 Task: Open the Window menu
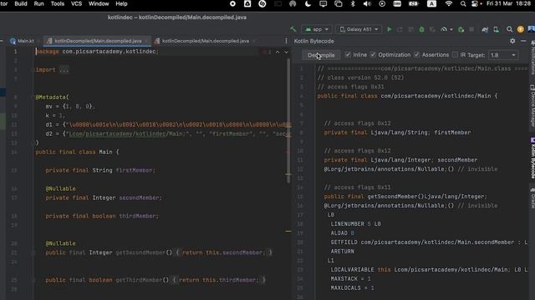point(99,3)
